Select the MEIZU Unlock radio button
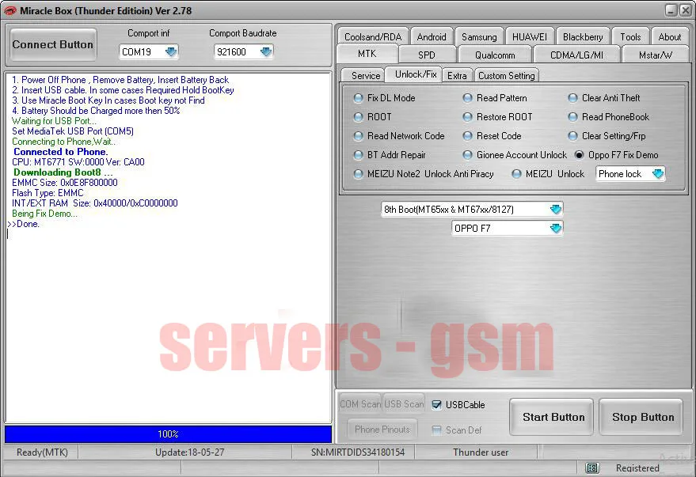The image size is (696, 477). pyautogui.click(x=516, y=174)
